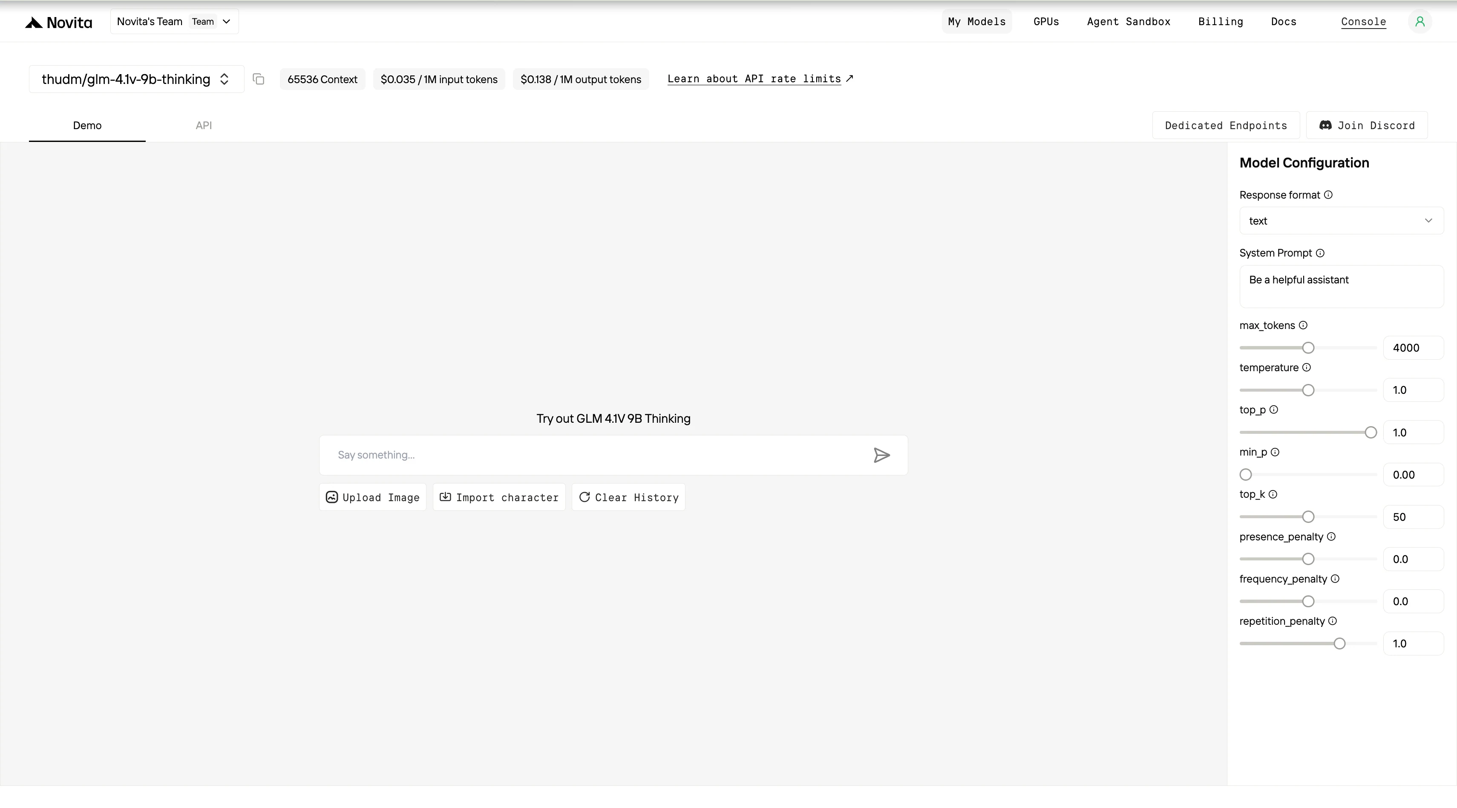Click Upload Image button
This screenshot has width=1457, height=808.
pos(373,497)
